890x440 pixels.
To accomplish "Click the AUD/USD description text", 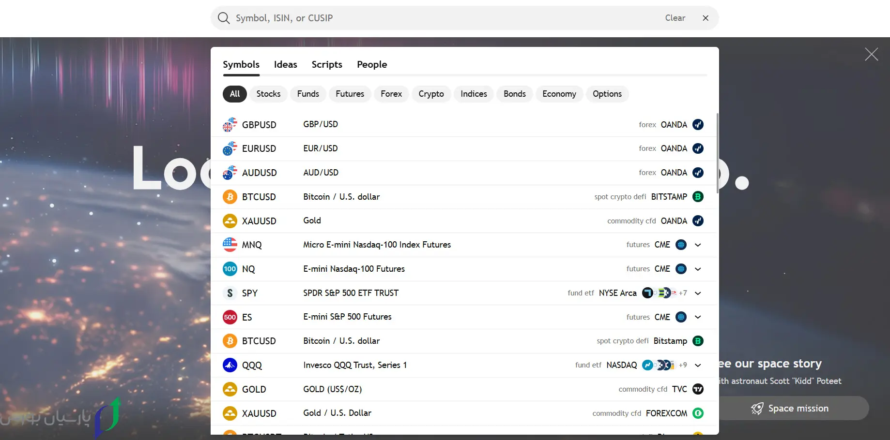I will pyautogui.click(x=321, y=173).
